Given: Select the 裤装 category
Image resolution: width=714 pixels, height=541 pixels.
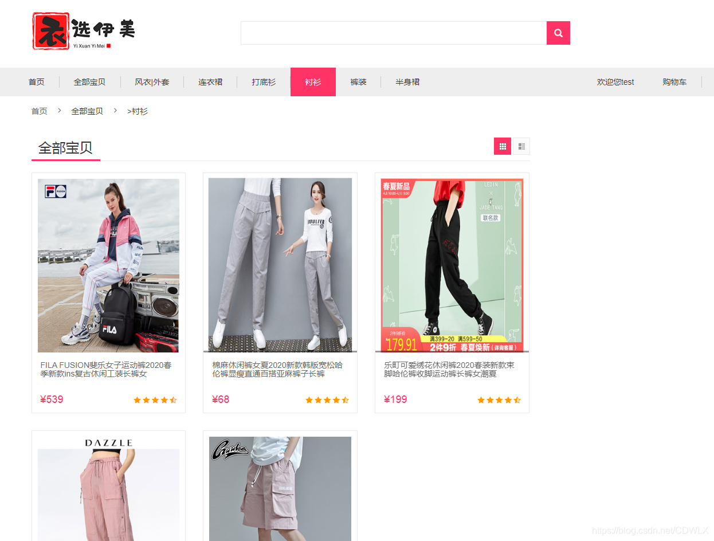Looking at the screenshot, I should [x=358, y=82].
